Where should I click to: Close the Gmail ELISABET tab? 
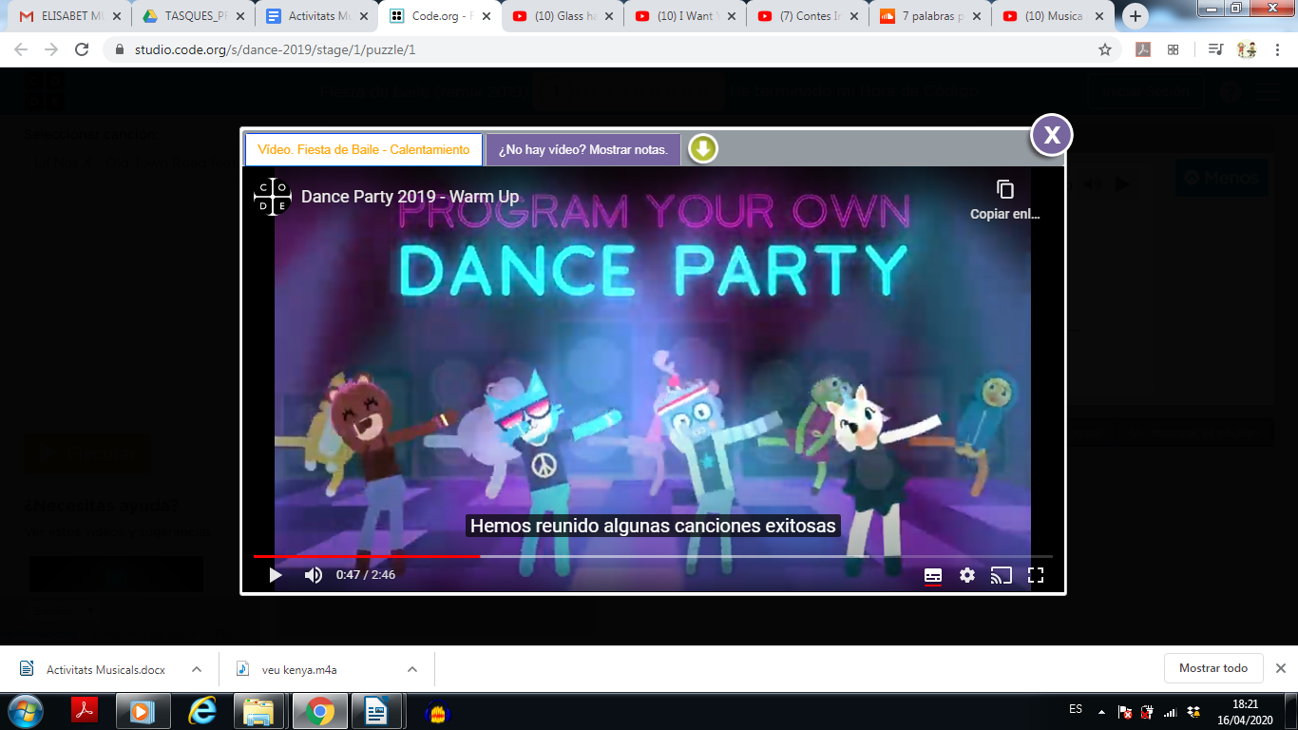click(117, 16)
